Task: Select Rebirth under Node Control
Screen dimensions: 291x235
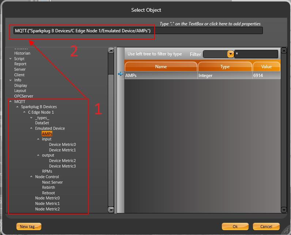Action: point(48,188)
